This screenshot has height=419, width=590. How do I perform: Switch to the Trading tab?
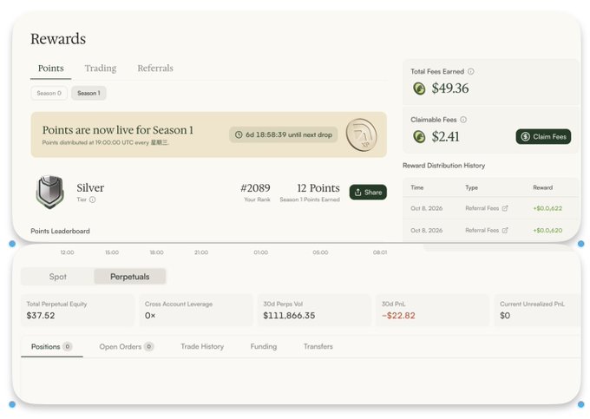click(x=101, y=68)
